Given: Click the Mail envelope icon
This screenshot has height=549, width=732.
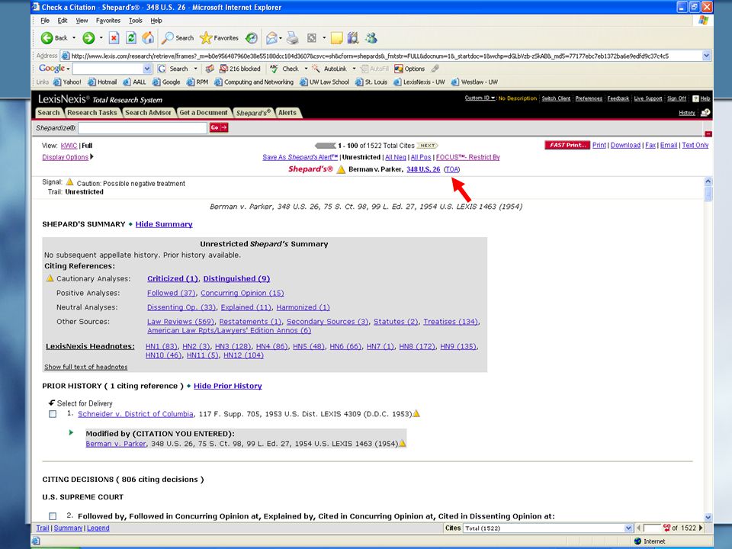Looking at the screenshot, I should 271,38.
